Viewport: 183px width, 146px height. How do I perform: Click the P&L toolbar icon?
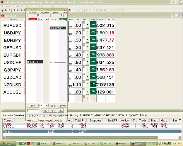[x=18, y=10]
